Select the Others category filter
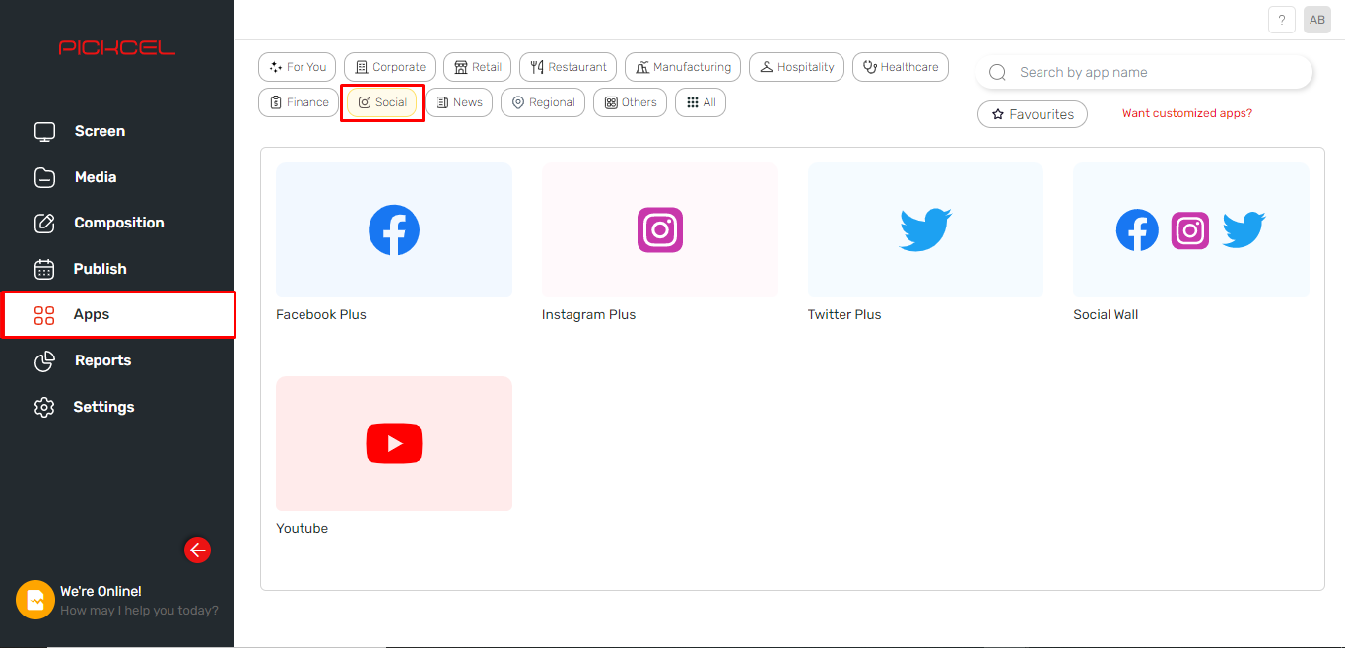The width and height of the screenshot is (1345, 648). pos(631,102)
